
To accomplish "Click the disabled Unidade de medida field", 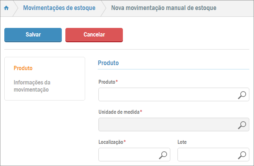I will pos(167,125).
